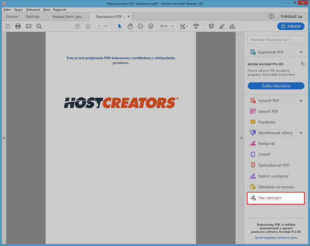
Task: Select the Highlight text pen tool
Action: pyautogui.click(x=222, y=26)
